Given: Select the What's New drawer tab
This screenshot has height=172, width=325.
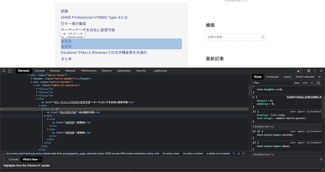Looking at the screenshot, I should 30,159.
